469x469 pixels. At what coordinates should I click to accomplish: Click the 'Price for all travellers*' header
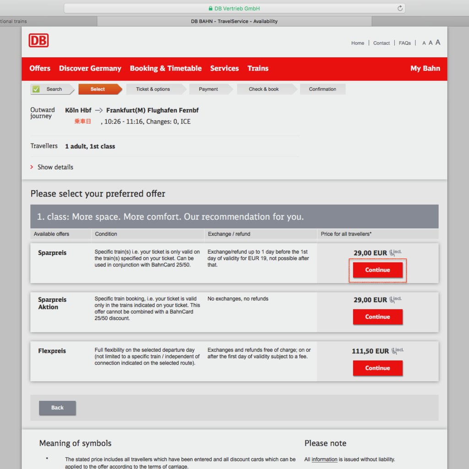coord(346,234)
